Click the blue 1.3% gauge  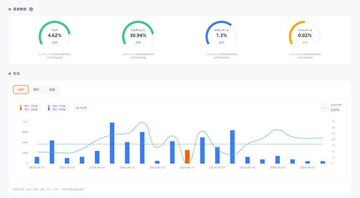[221, 34]
